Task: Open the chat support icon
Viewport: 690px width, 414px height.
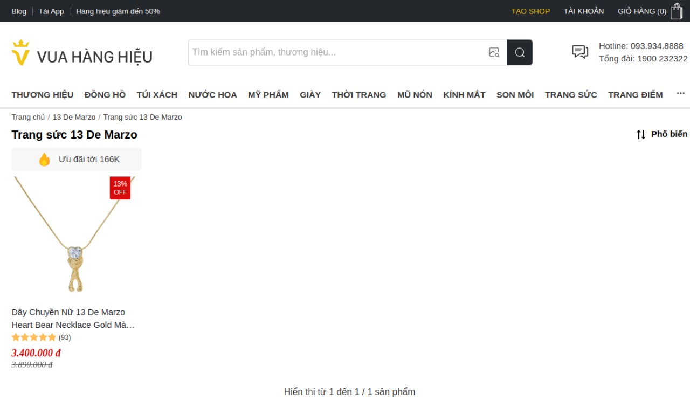Action: pyautogui.click(x=580, y=52)
